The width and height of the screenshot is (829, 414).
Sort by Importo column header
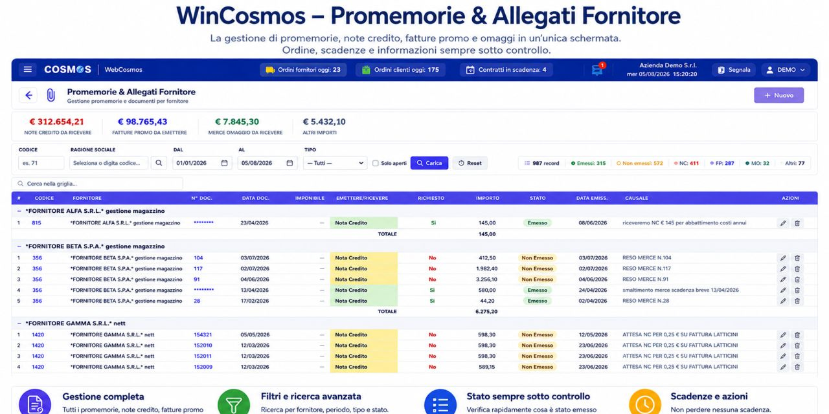[x=487, y=198]
